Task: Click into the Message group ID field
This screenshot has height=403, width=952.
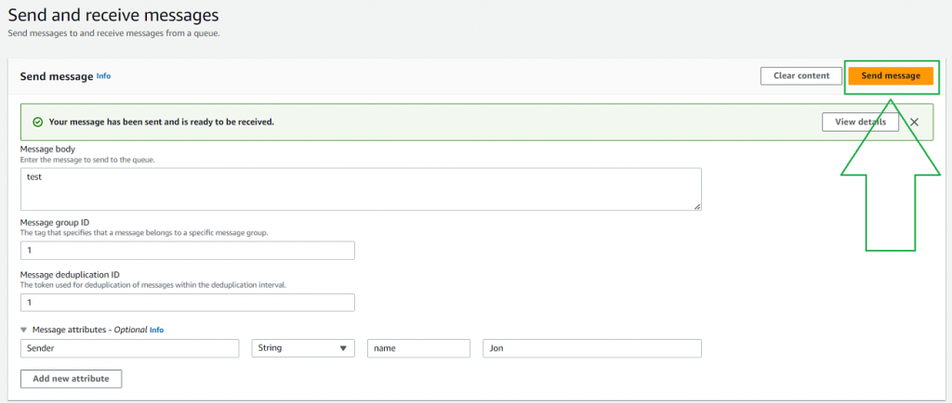Action: 187,251
